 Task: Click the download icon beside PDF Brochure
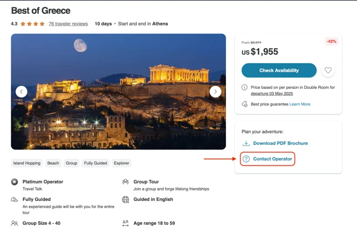pos(246,143)
